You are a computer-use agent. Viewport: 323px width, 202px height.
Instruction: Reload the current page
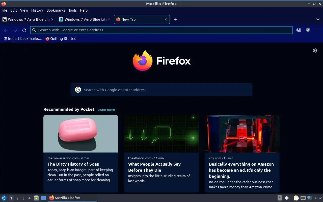(24, 30)
